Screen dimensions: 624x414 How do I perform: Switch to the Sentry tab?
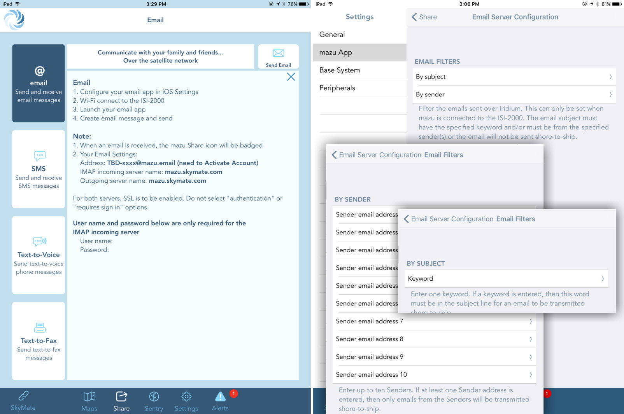[154, 401]
